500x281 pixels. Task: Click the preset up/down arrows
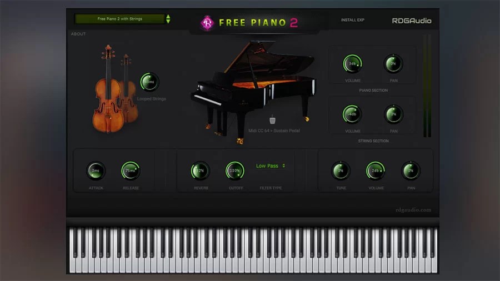point(168,19)
